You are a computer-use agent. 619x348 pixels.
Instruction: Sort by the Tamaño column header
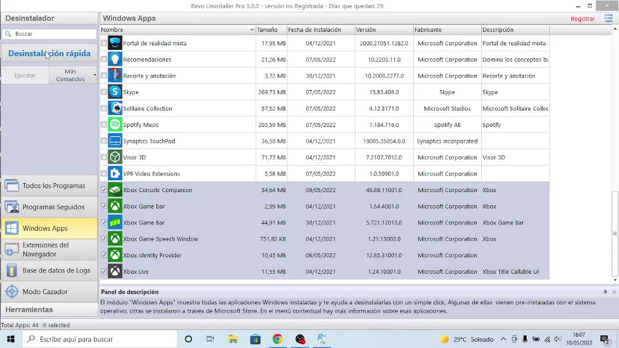(x=271, y=29)
